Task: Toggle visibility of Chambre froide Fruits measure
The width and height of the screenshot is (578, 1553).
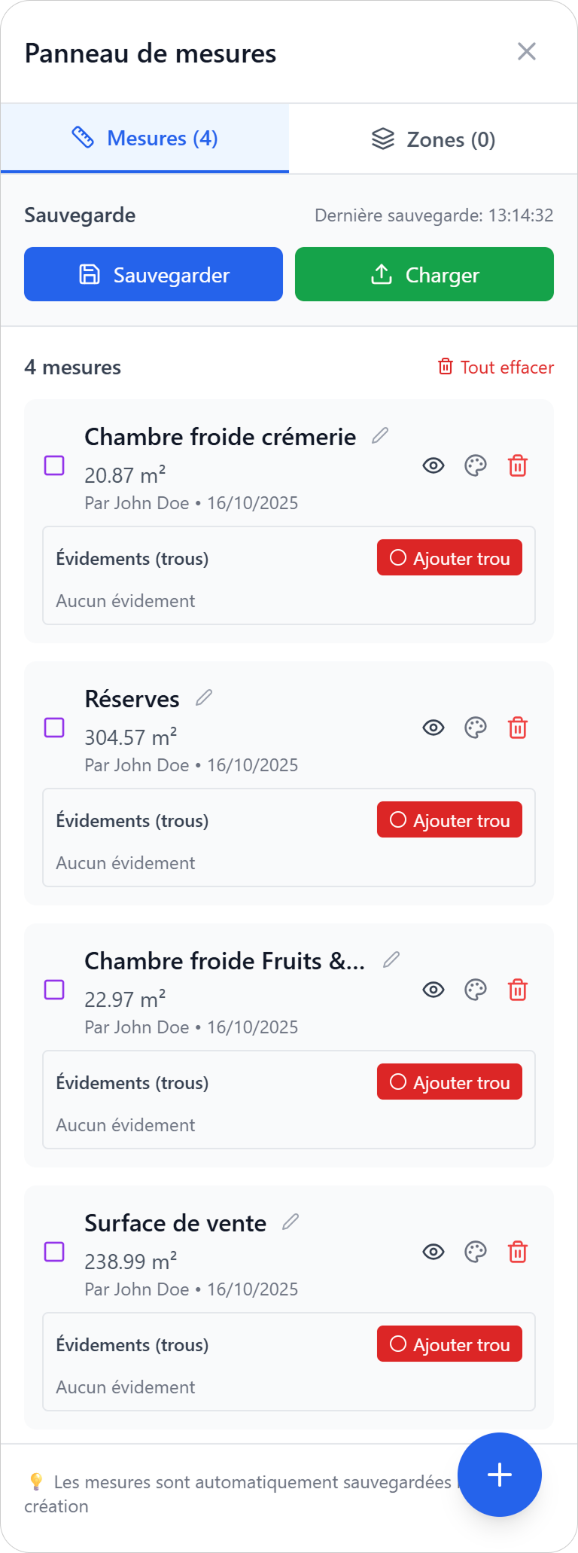Action: (433, 990)
